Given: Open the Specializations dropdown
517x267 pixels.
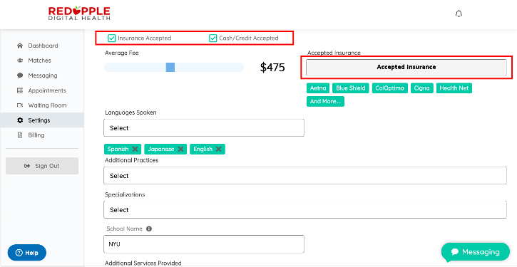Looking at the screenshot, I should coord(305,210).
